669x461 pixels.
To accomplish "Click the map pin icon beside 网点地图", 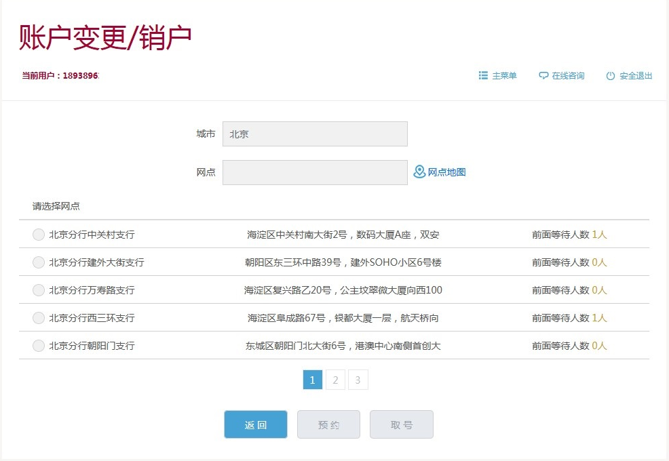I will pos(419,172).
